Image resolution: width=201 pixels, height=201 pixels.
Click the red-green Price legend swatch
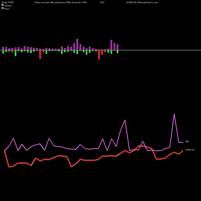2,8
